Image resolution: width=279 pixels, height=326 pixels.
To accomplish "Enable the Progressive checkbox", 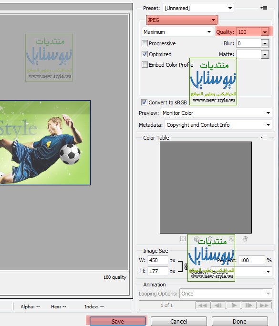I will point(145,43).
